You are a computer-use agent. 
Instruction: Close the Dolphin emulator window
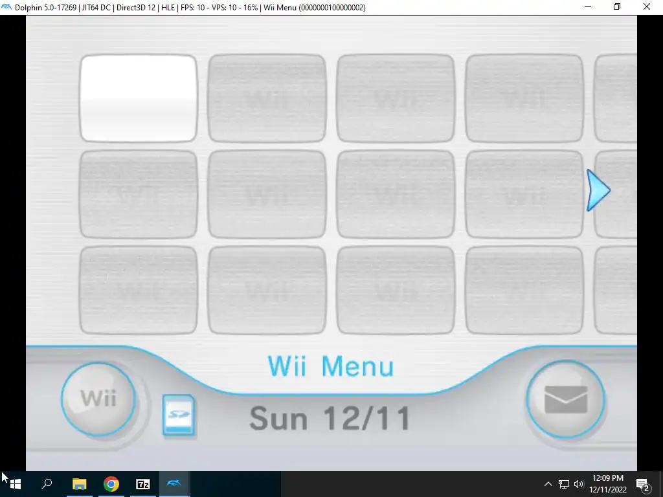[647, 6]
